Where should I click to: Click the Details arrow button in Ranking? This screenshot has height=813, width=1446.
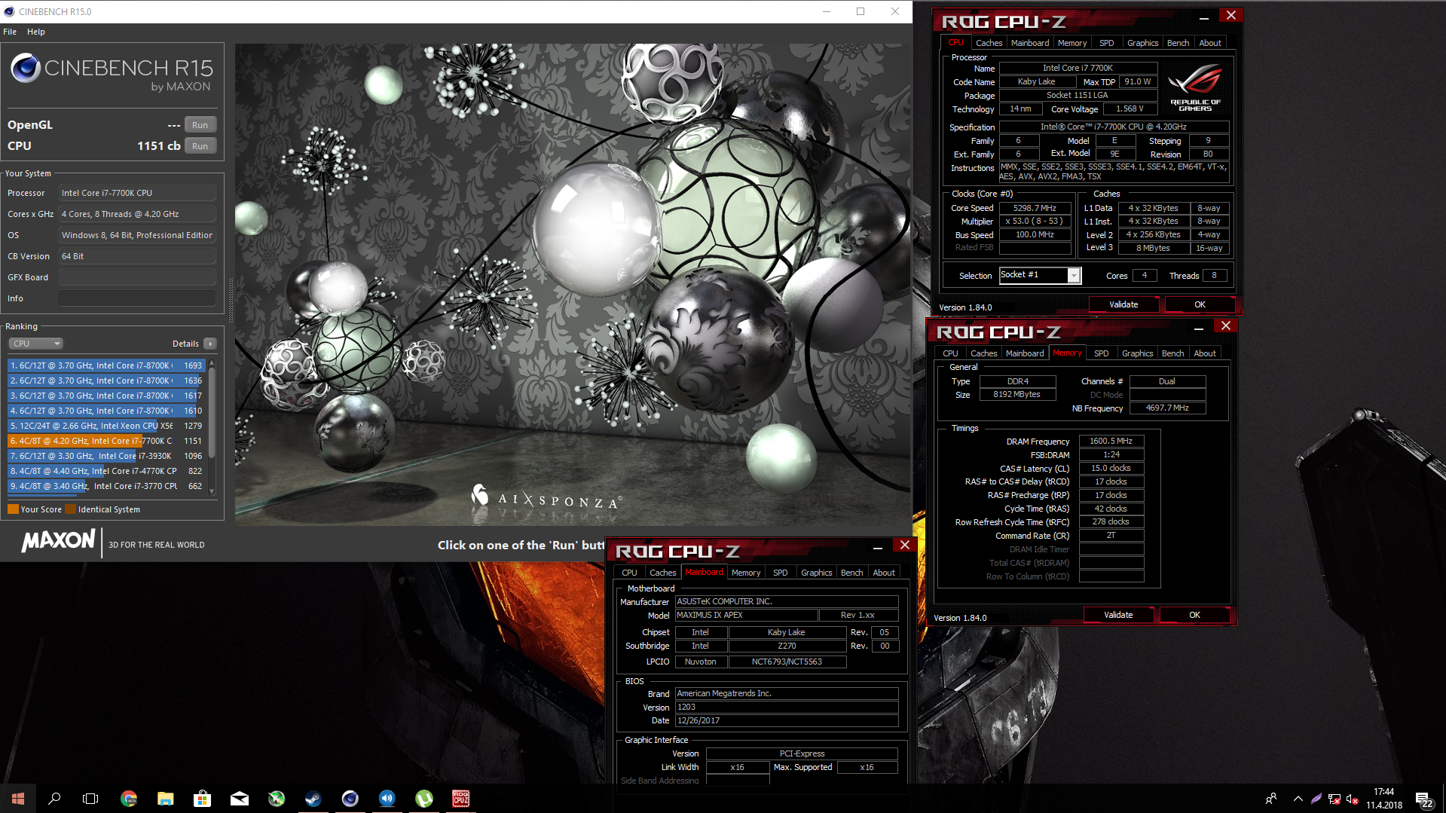[210, 344]
